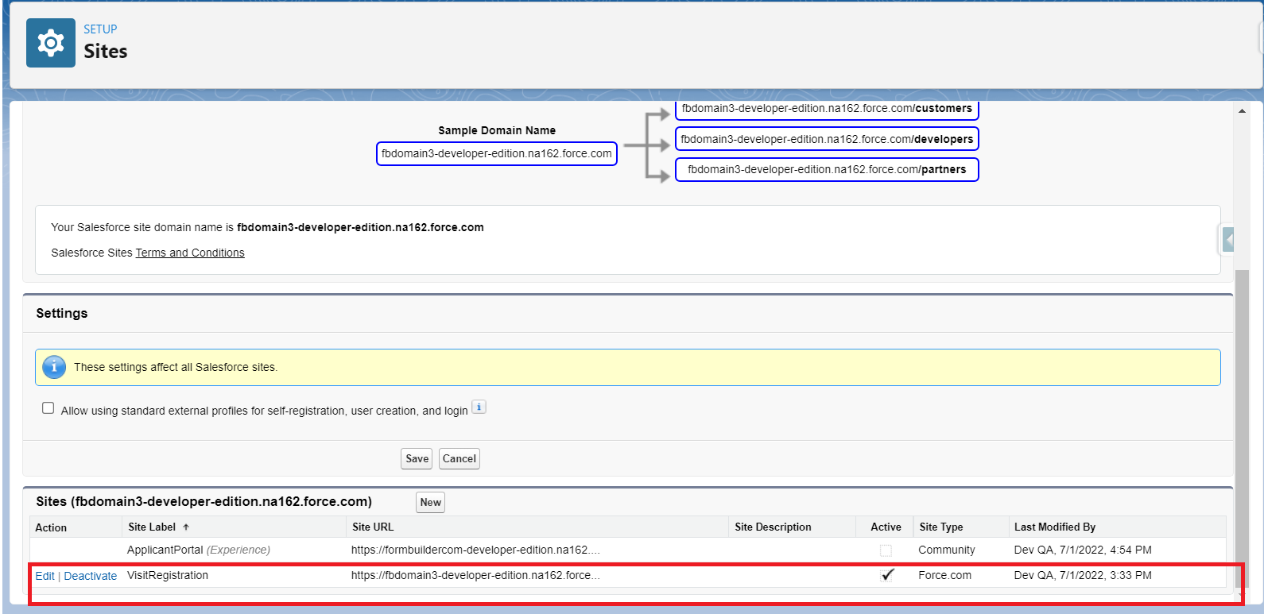Click the branching arrow icon in domain diagram
Screen dimensions: 1264x614
pos(647,145)
